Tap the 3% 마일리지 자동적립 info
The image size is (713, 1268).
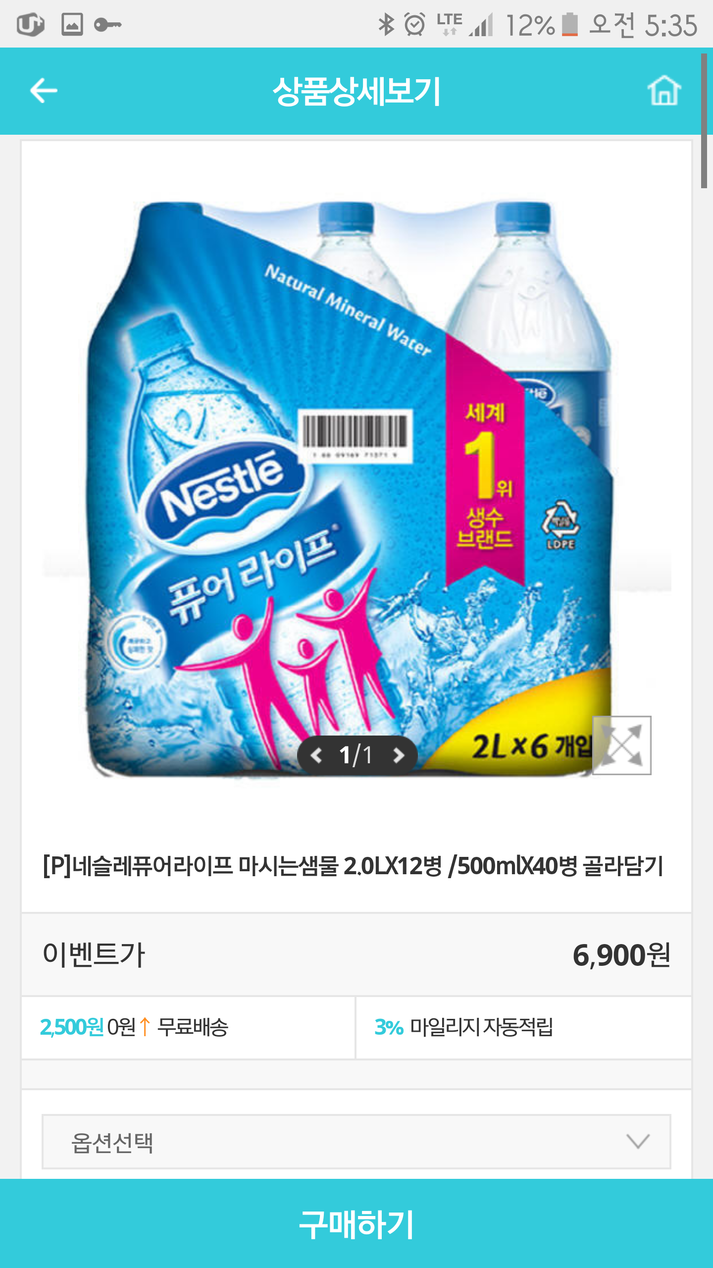pyautogui.click(x=464, y=1027)
